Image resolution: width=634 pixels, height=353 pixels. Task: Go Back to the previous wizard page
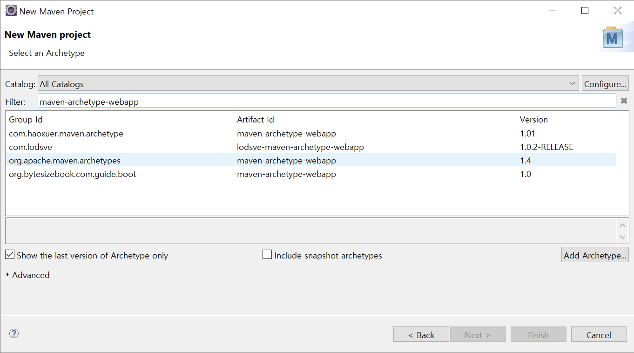[421, 335]
